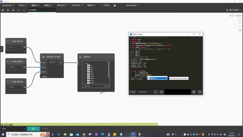Click the Watch node icon

pyautogui.click(x=80, y=57)
